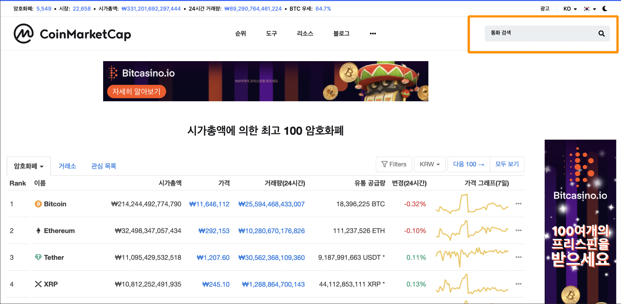Open the 블로그 menu
621x304 pixels.
coord(341,33)
